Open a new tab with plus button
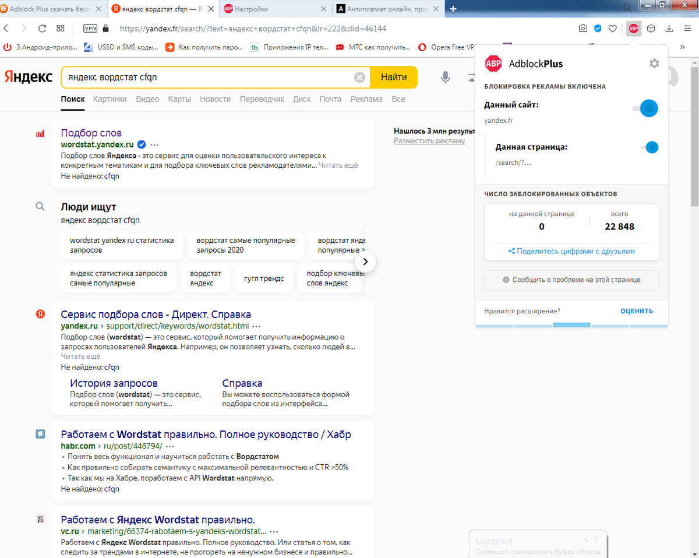Screen dimensions: 699x558 click(x=453, y=9)
